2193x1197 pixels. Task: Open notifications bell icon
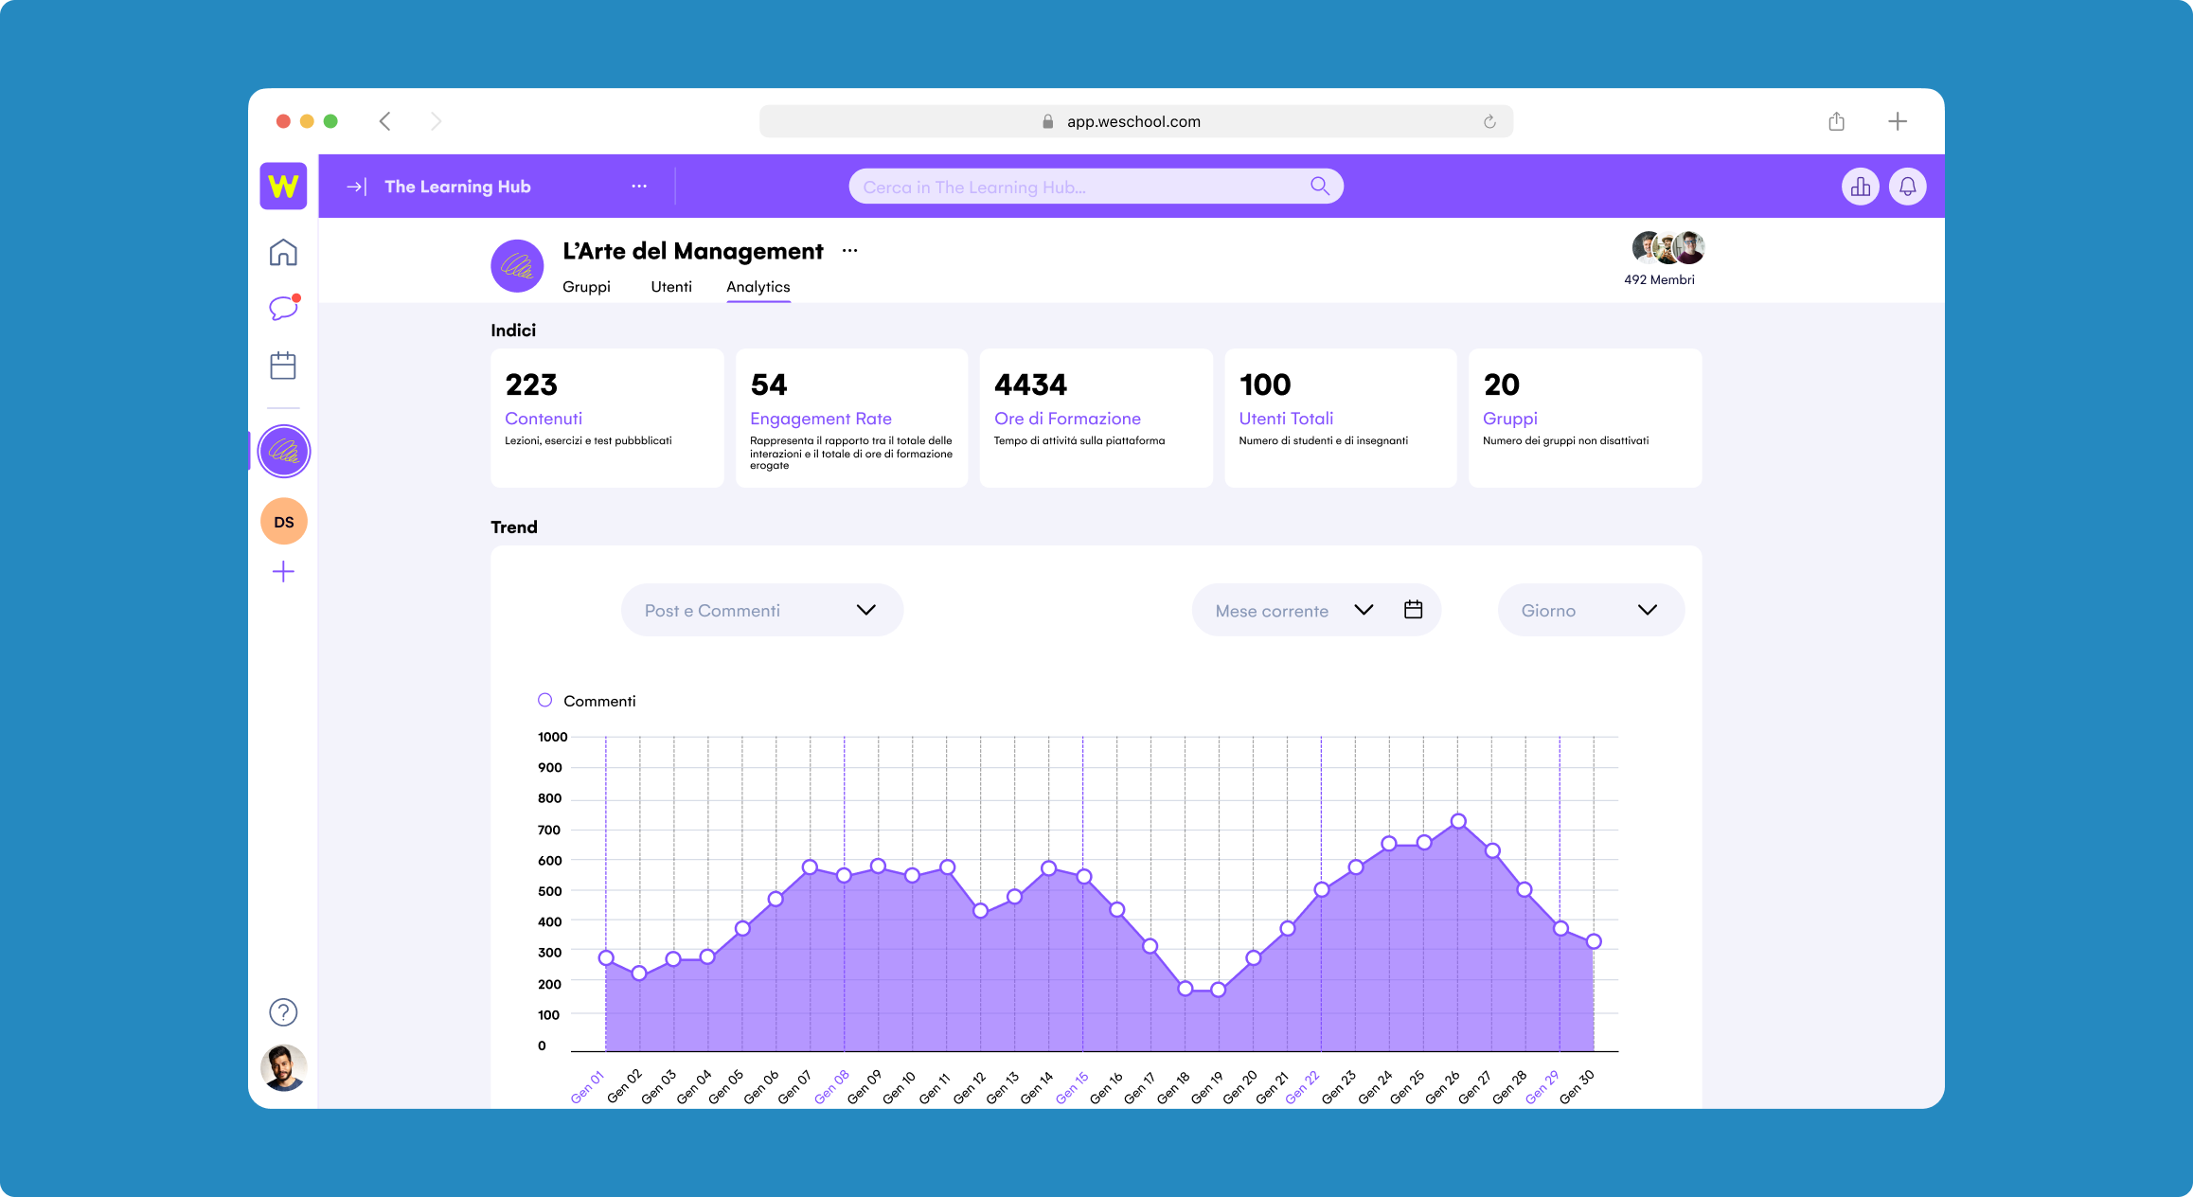click(1907, 187)
